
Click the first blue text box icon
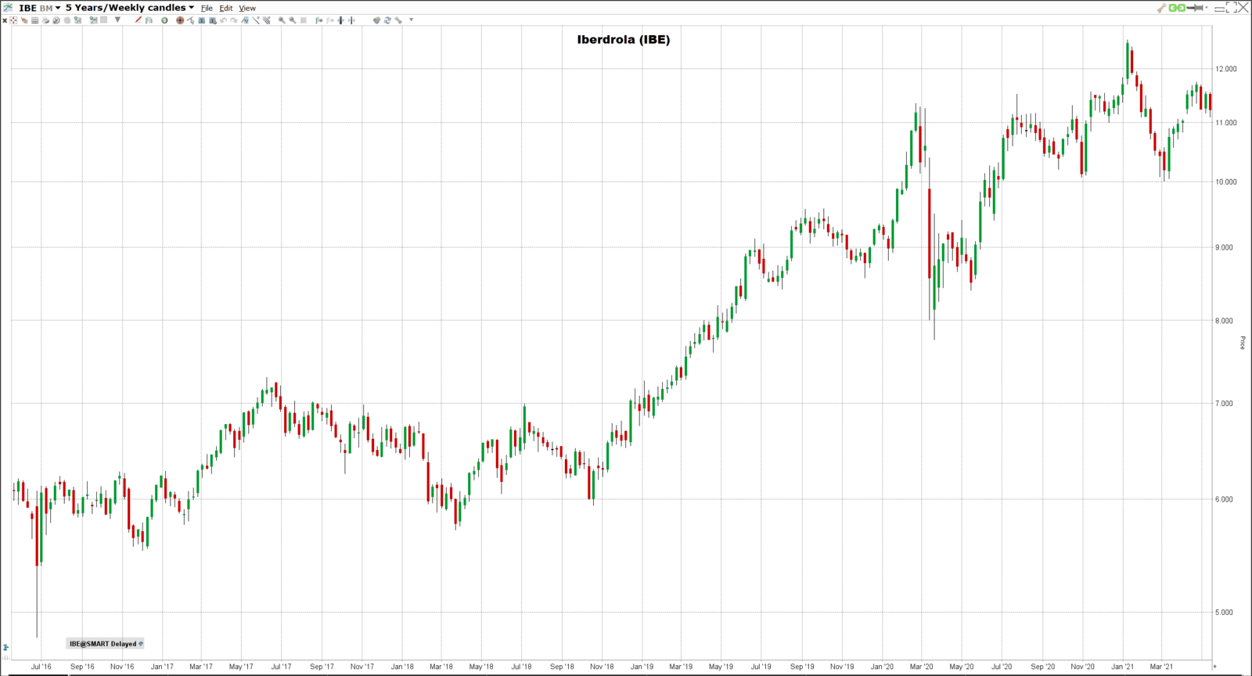(x=202, y=20)
